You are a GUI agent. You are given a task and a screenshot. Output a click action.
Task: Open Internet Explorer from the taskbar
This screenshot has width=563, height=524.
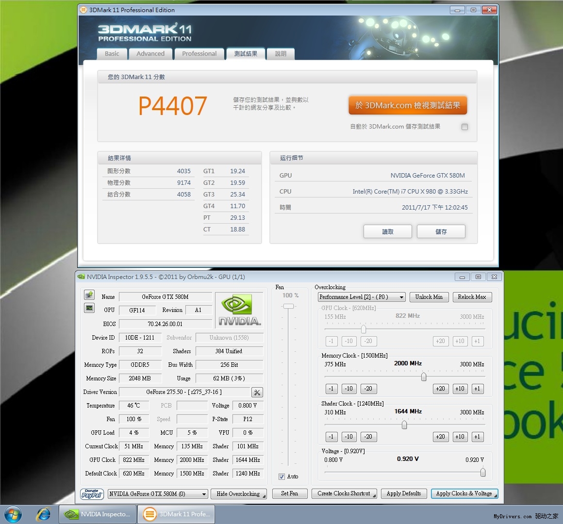[44, 514]
